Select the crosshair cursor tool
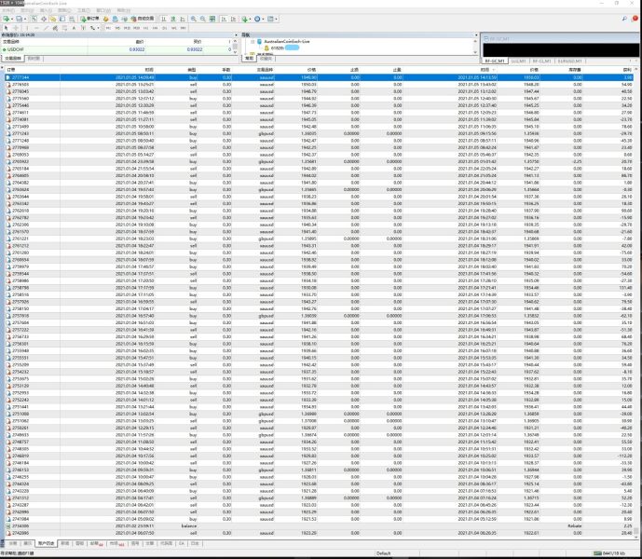Image resolution: width=642 pixels, height=559 pixels. [x=17, y=27]
